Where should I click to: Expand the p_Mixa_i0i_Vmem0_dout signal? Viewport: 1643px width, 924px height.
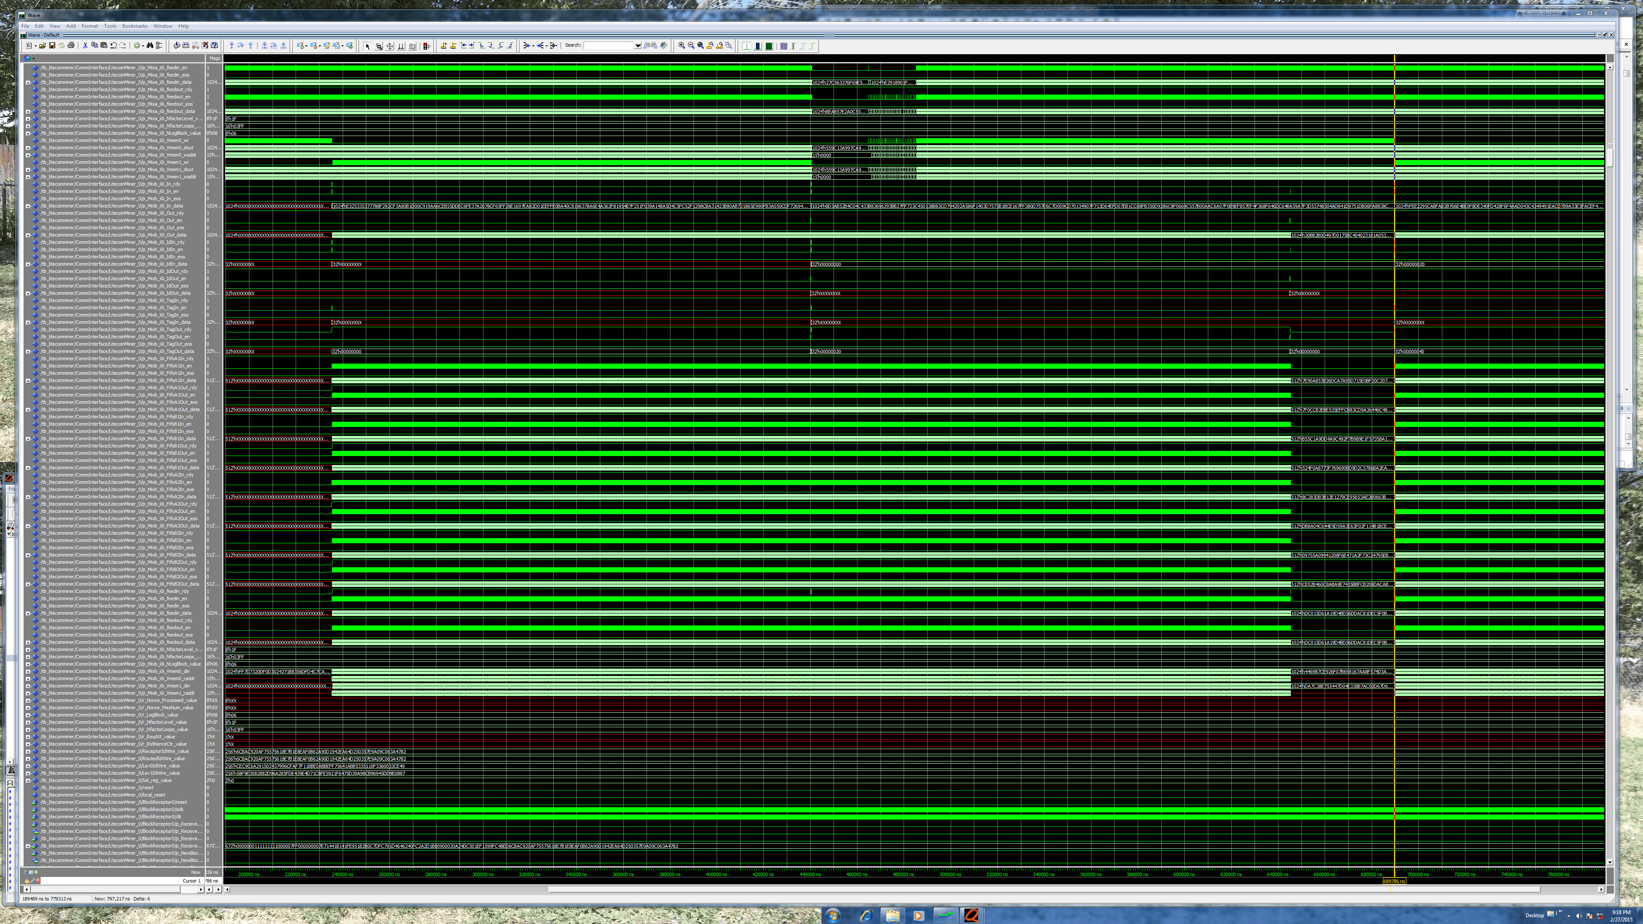point(27,148)
